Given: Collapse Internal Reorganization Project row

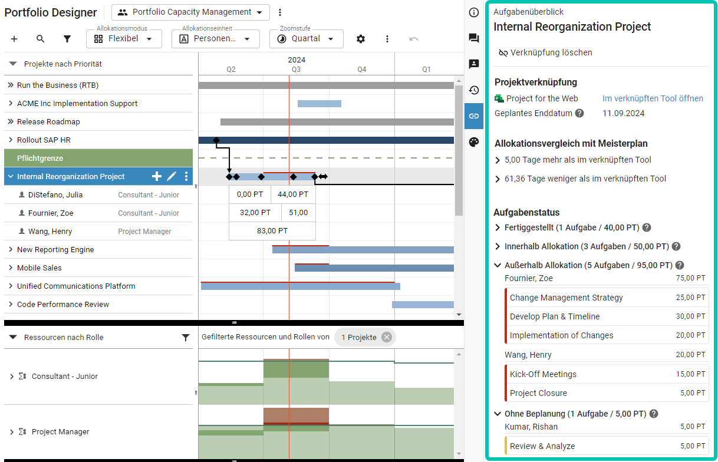Looking at the screenshot, I should point(11,176).
